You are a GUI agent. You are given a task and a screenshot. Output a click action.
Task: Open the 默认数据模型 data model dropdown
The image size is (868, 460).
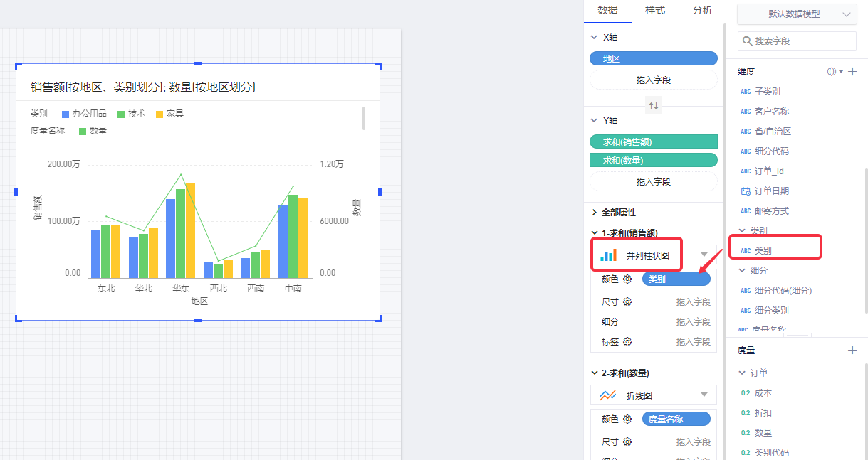[796, 14]
